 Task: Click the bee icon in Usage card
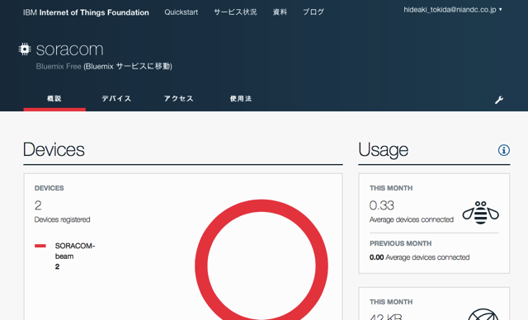480,213
